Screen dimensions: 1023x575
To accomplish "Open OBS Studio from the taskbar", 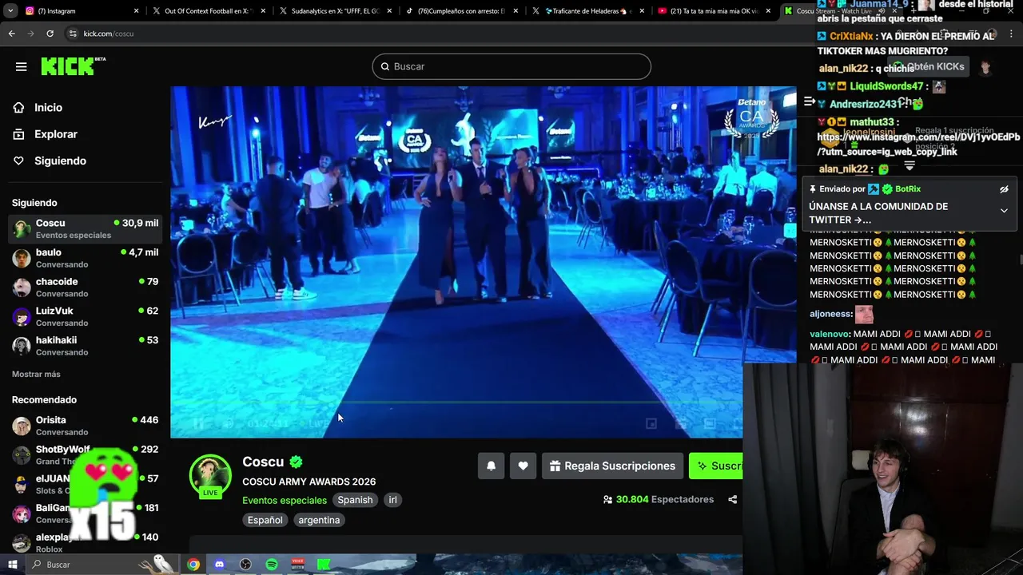I will (245, 565).
